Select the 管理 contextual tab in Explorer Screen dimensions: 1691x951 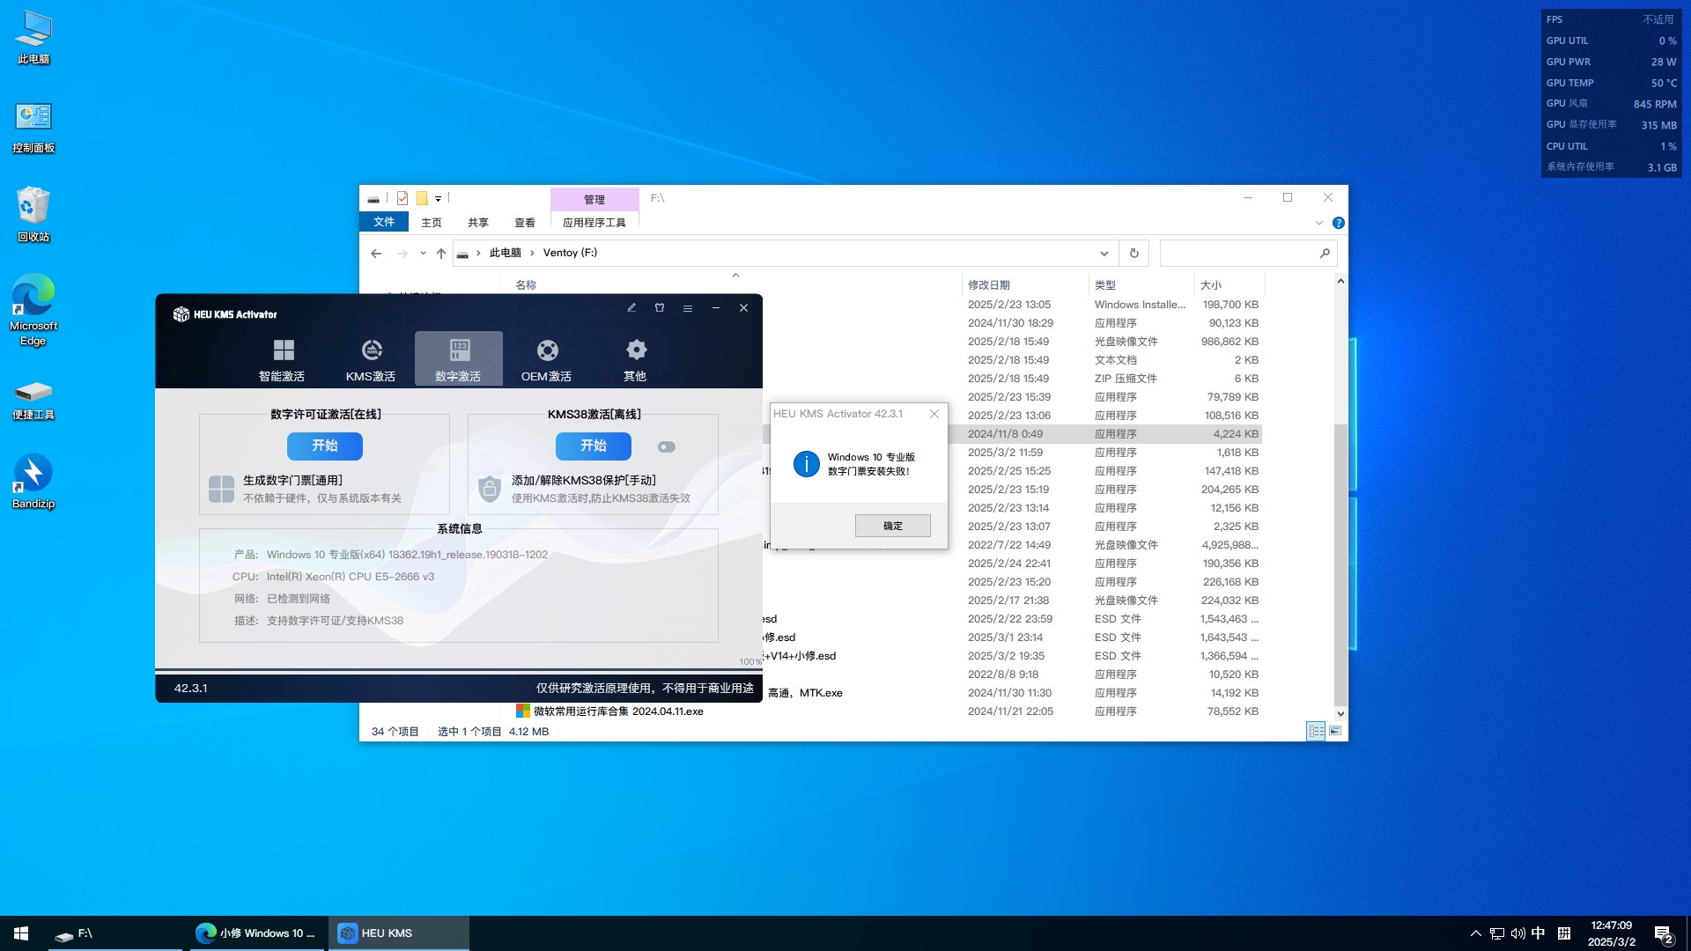coord(594,200)
